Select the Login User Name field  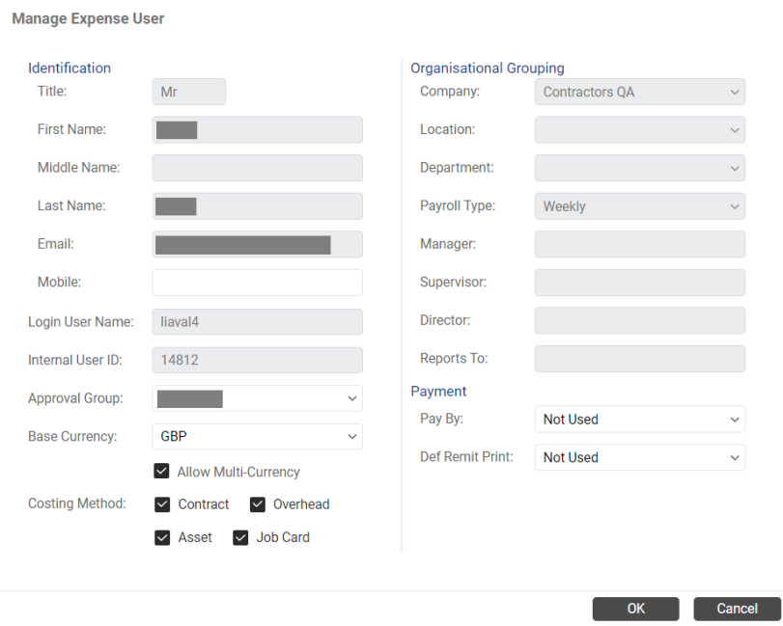257,322
